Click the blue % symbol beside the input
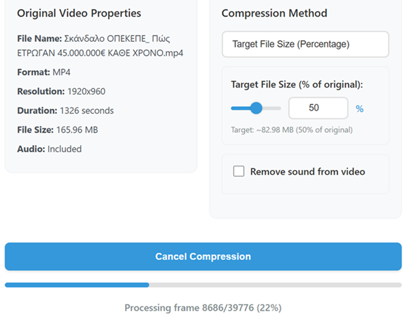The width and height of the screenshot is (407, 317). coord(360,109)
